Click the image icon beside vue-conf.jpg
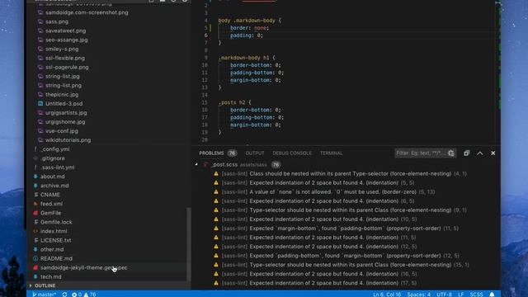Image resolution: width=528 pixels, height=297 pixels. tap(40, 131)
